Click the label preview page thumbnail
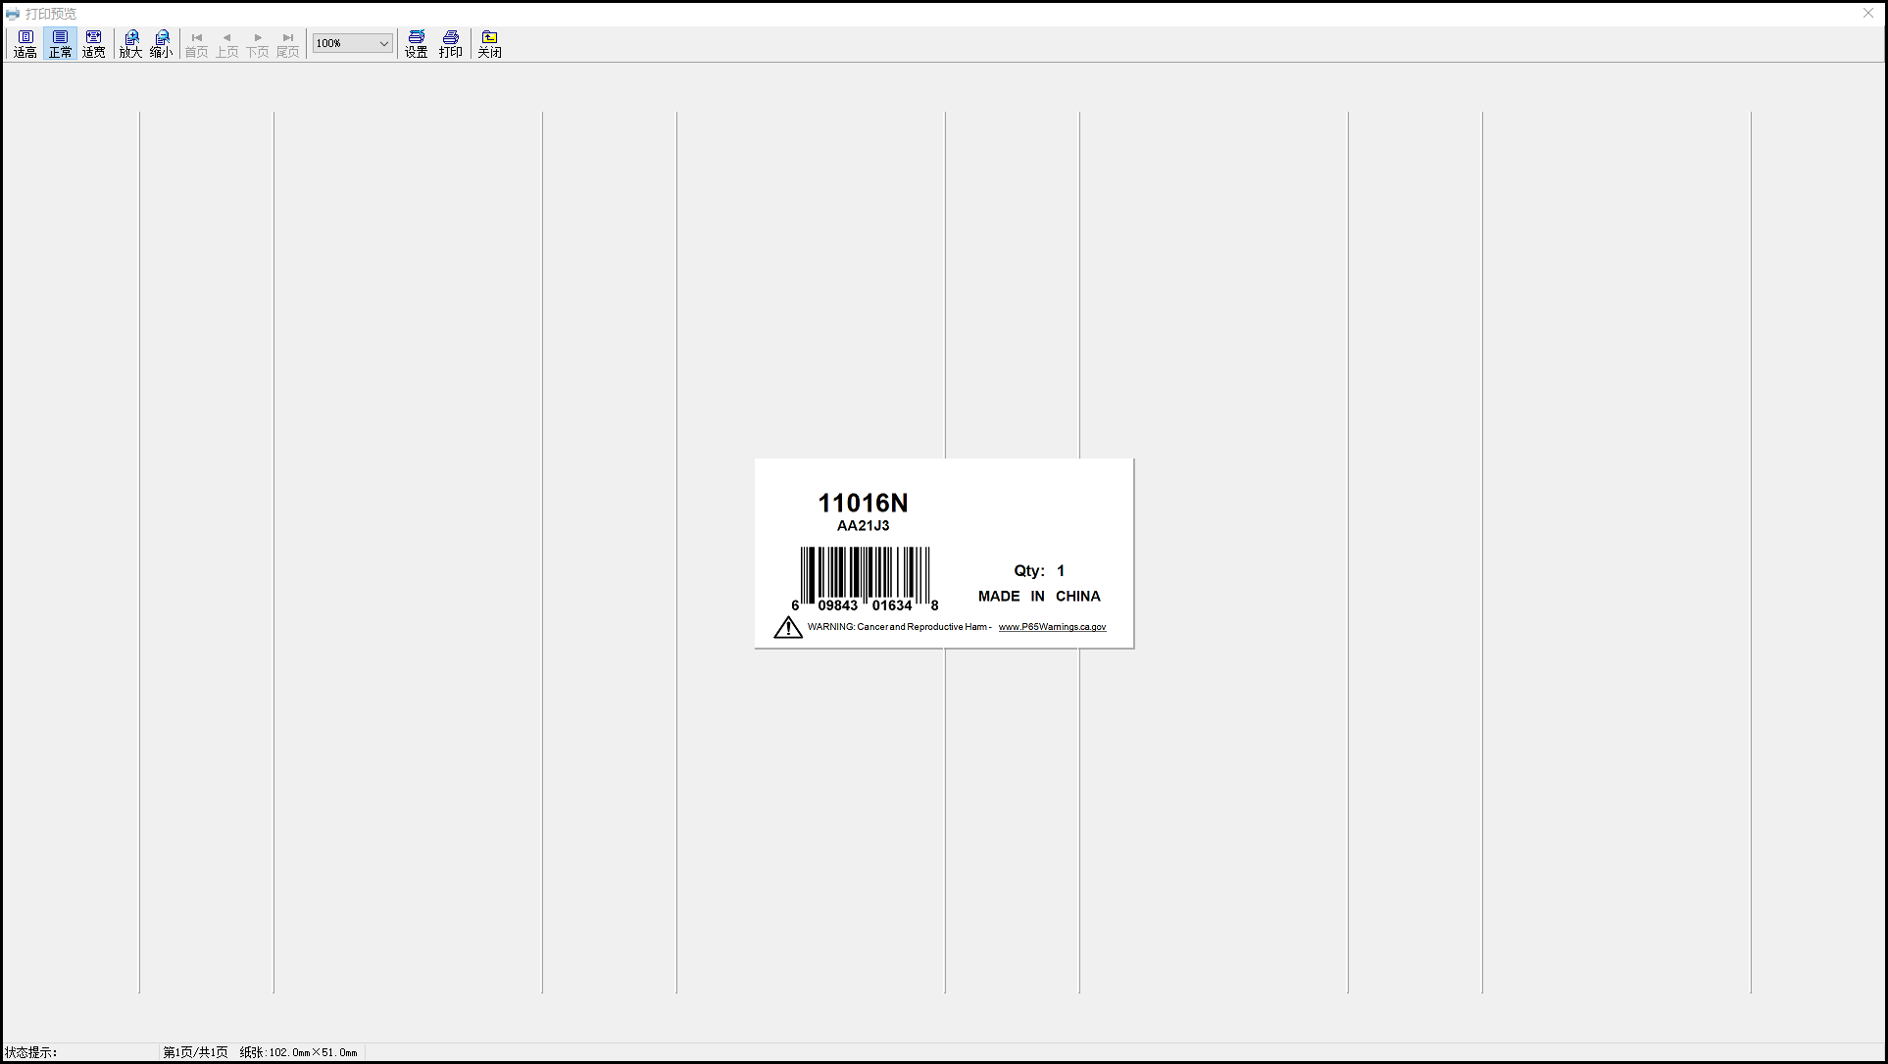Image resolution: width=1888 pixels, height=1064 pixels. point(944,553)
